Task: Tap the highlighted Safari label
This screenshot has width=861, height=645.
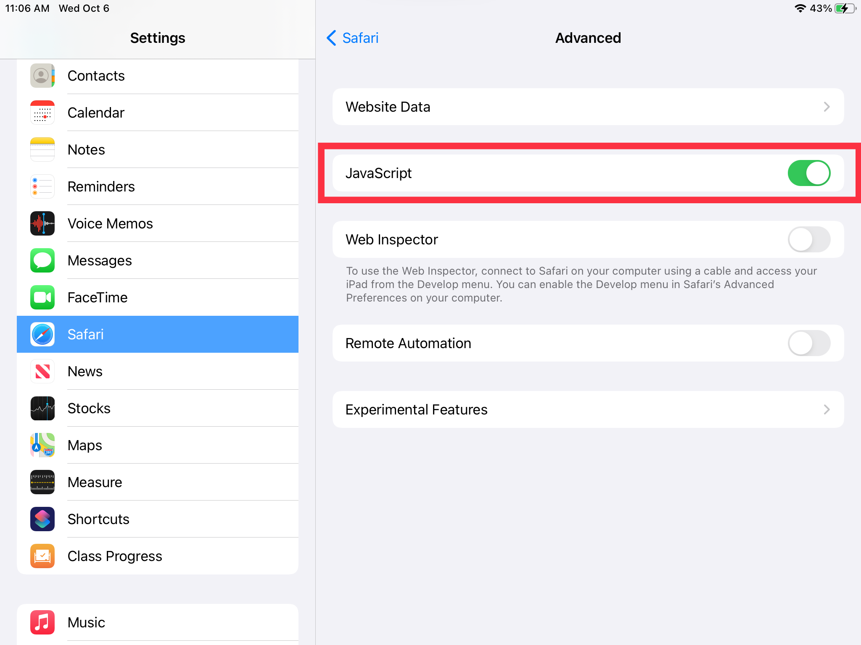Action: [x=85, y=334]
